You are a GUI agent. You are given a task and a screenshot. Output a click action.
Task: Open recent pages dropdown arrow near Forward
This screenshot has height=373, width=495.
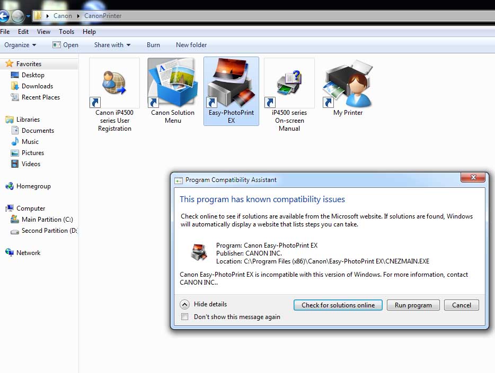pos(28,15)
